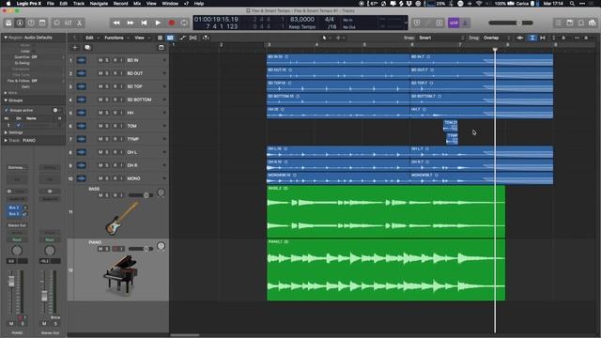Toggle the Inspector panel button
This screenshot has height=338, width=601.
pos(20,23)
